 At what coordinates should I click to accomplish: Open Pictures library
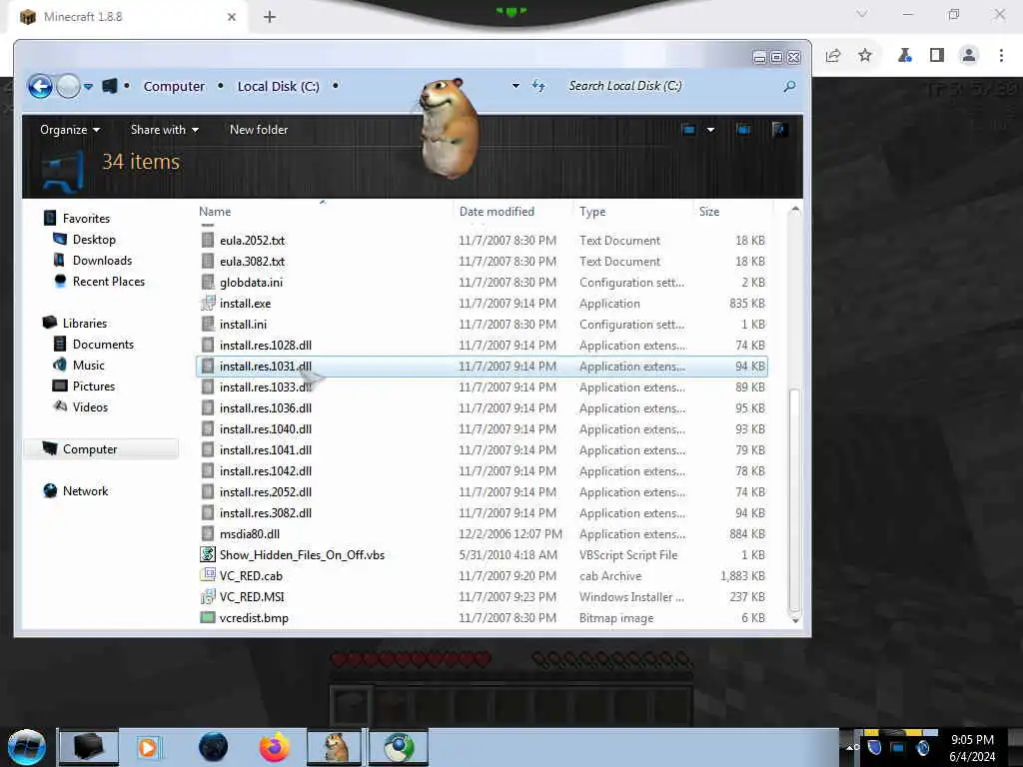pos(94,385)
